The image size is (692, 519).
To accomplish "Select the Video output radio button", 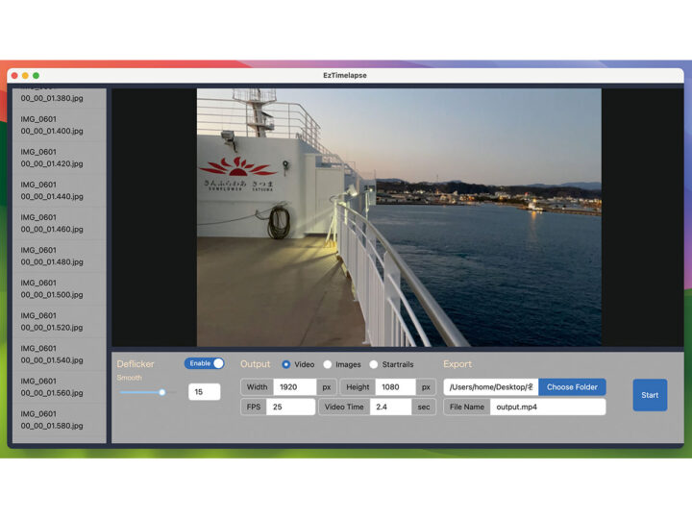I will click(x=286, y=364).
